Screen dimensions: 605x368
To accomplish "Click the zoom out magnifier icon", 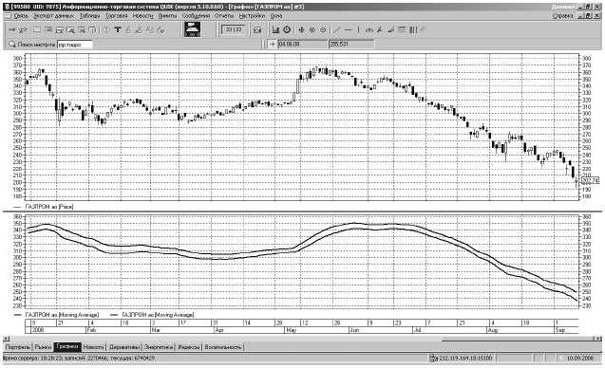I will pyautogui.click(x=323, y=29).
